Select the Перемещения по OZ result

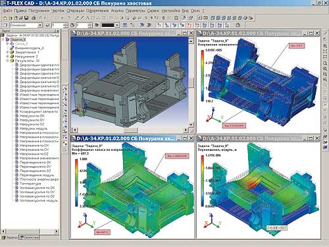click(x=35, y=171)
